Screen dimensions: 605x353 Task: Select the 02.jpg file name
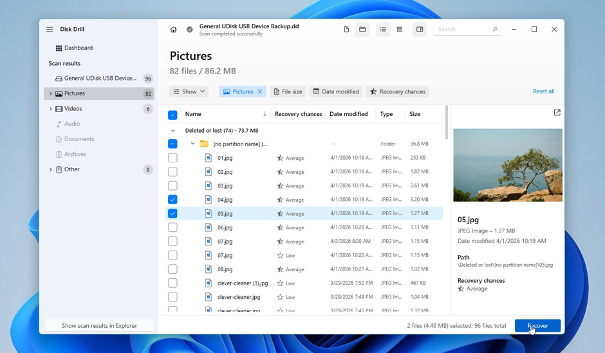coord(225,172)
